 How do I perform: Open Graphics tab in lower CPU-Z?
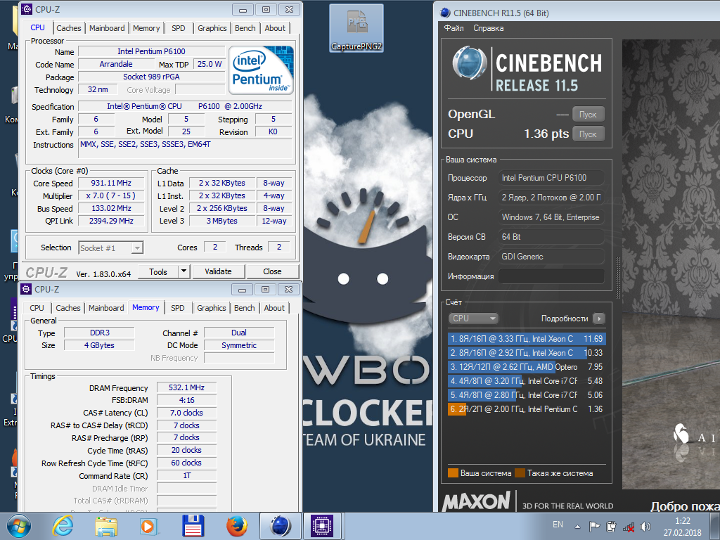(x=211, y=308)
